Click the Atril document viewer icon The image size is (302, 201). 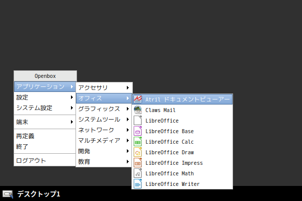[138, 99]
